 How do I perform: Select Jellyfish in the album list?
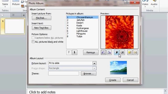(x=82, y=20)
